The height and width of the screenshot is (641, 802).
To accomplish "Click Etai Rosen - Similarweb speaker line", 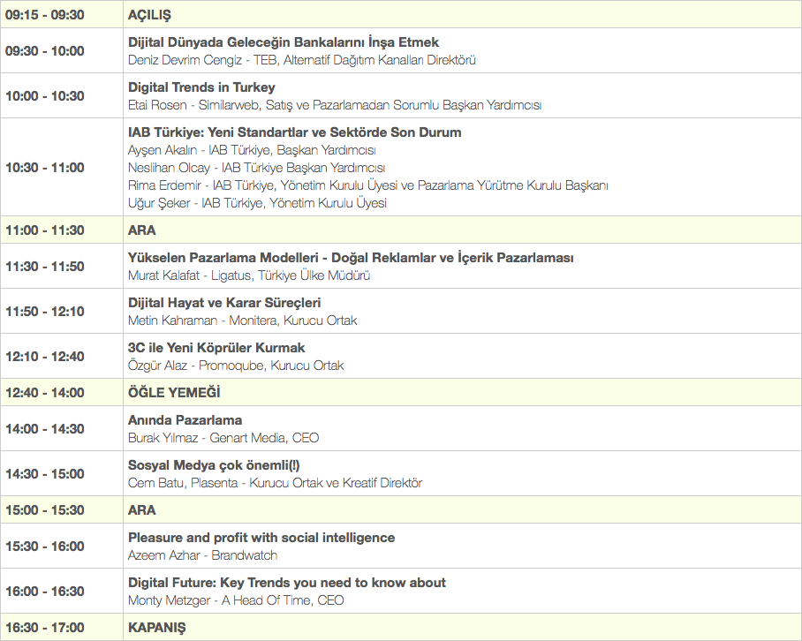I will click(334, 105).
